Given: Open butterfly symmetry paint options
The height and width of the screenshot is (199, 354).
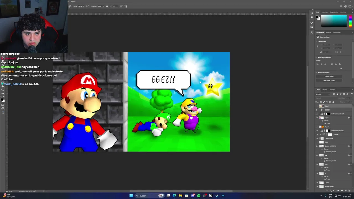Looking at the screenshot, I should (126, 6).
